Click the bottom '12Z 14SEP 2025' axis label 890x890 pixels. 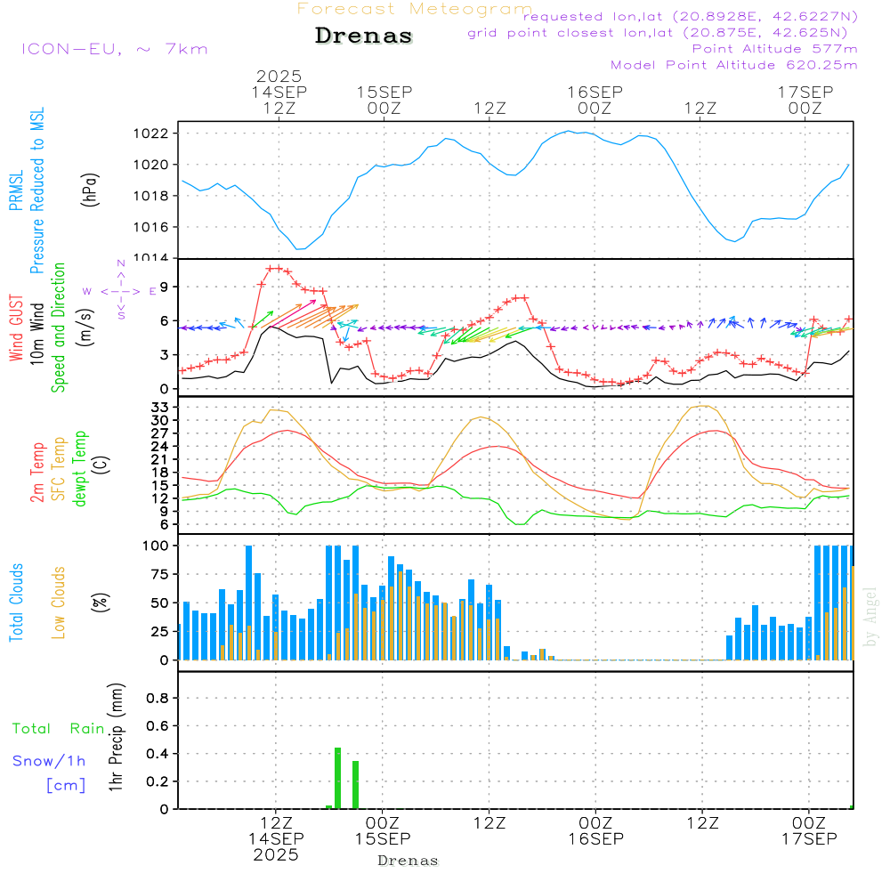coord(277,839)
